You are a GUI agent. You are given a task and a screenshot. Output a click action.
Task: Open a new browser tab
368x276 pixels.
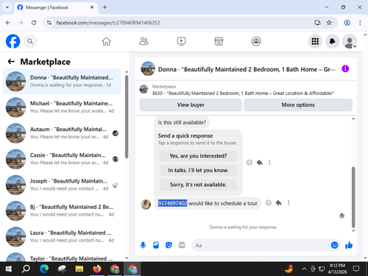105,7
